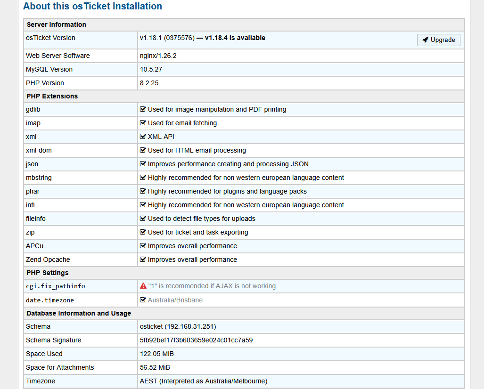Click the check icon in APCu row
Viewport: 484px width, 389px height.
[x=143, y=246]
